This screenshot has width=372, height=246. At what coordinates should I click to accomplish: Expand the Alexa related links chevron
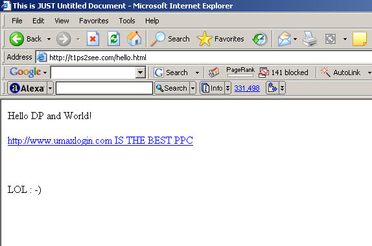click(282, 88)
